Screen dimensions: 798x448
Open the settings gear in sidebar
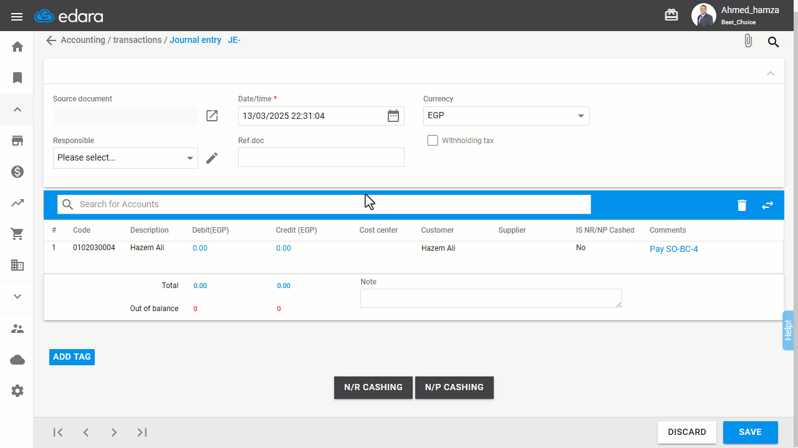(x=17, y=391)
